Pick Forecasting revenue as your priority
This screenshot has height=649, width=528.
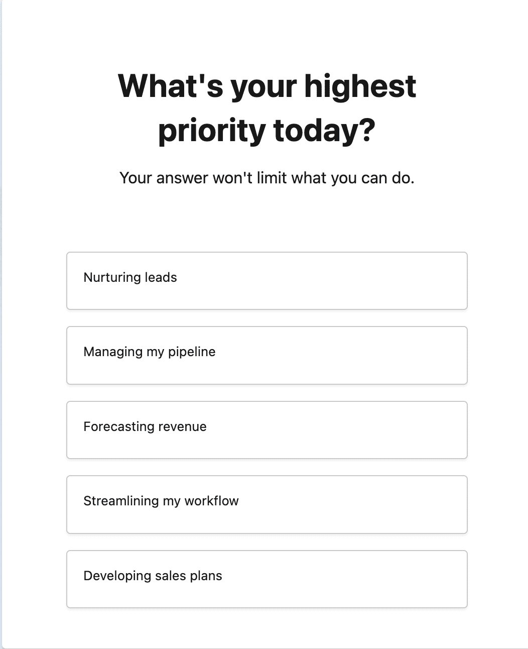point(267,429)
